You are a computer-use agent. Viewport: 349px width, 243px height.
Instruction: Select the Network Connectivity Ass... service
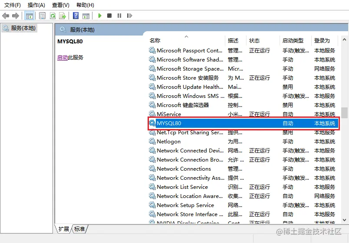pyautogui.click(x=243, y=178)
